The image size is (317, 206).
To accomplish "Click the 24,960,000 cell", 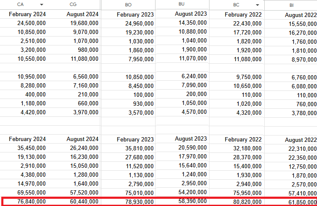I will [139, 24].
